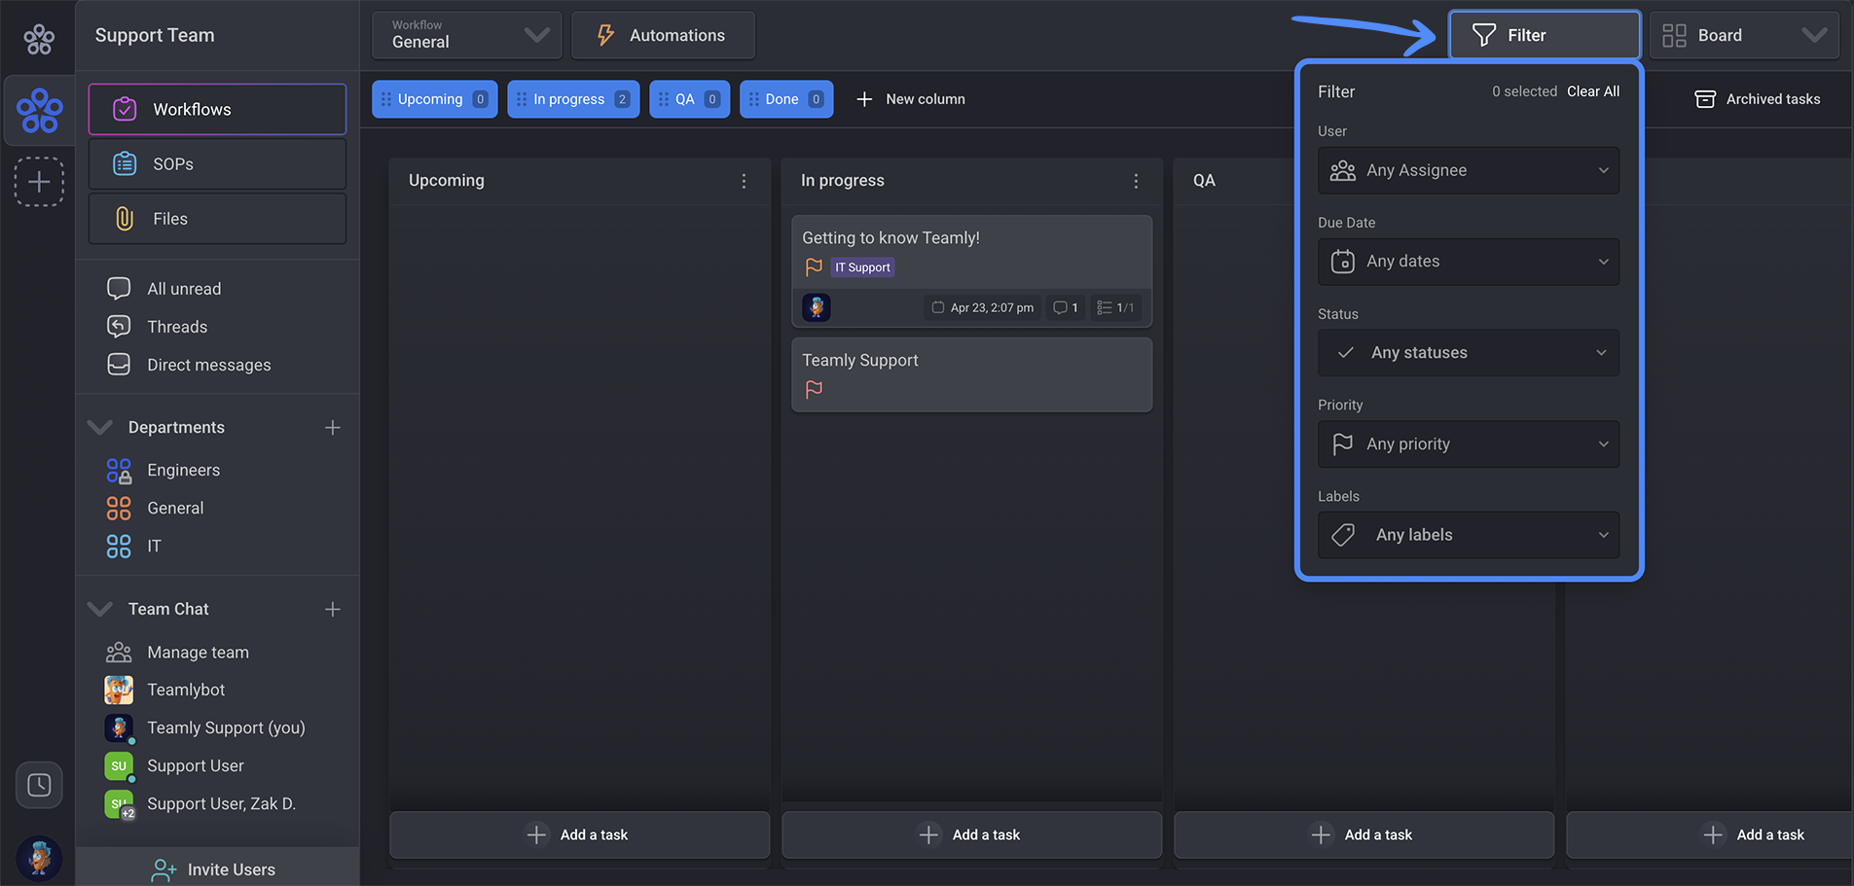Open the Any priority dropdown

(x=1469, y=443)
